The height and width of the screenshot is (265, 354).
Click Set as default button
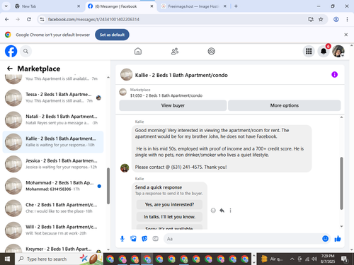(x=112, y=35)
